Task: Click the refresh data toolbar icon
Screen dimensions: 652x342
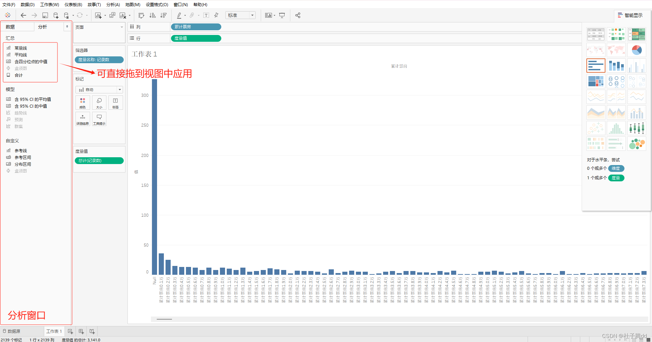Action: (80, 15)
